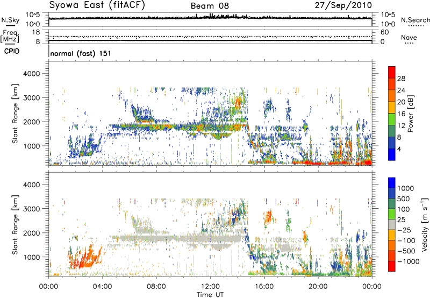Click the "16:00" time tick label
The width and height of the screenshot is (430, 298).
coord(264,287)
